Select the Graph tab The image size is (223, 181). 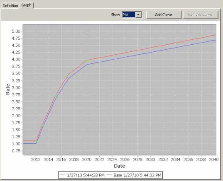[27, 5]
